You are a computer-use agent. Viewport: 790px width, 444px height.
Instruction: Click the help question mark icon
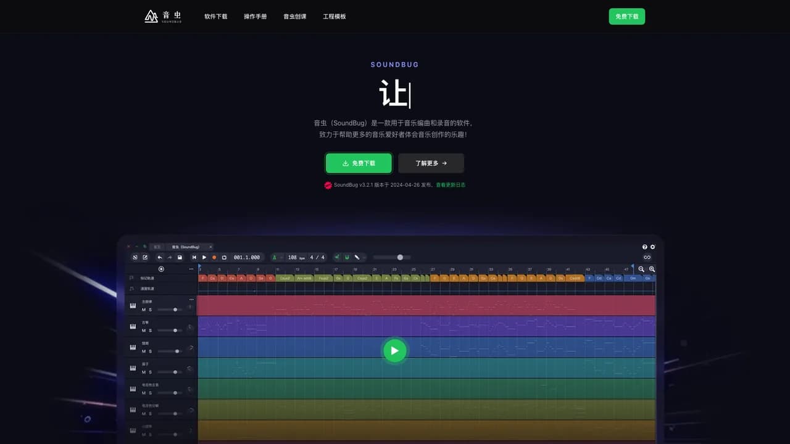645,247
